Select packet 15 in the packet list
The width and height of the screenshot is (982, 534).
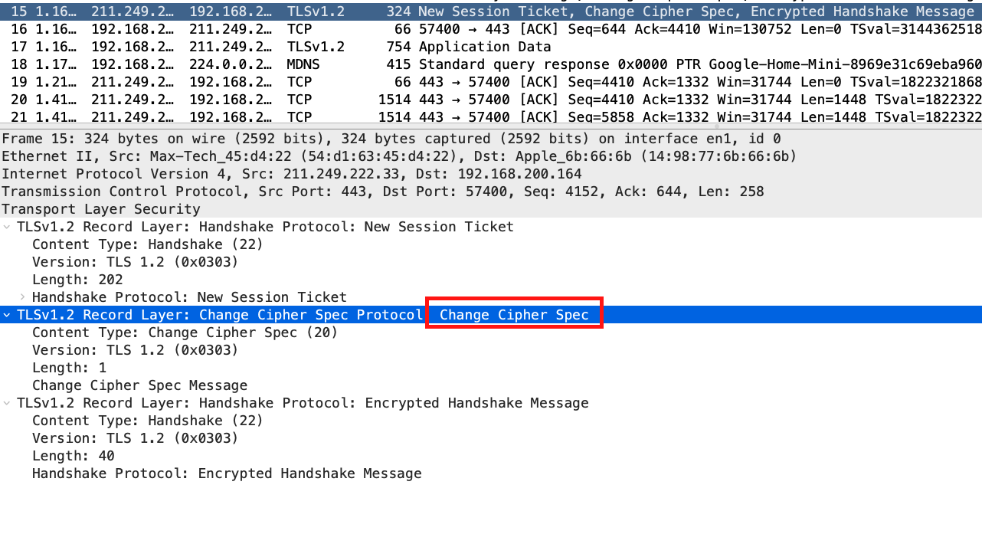[x=490, y=11]
